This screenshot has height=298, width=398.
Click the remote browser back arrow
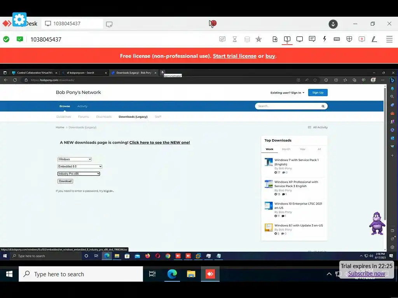point(5,80)
